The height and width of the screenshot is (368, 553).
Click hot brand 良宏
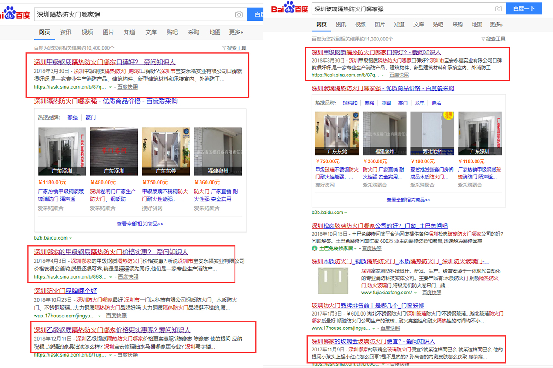click(436, 103)
